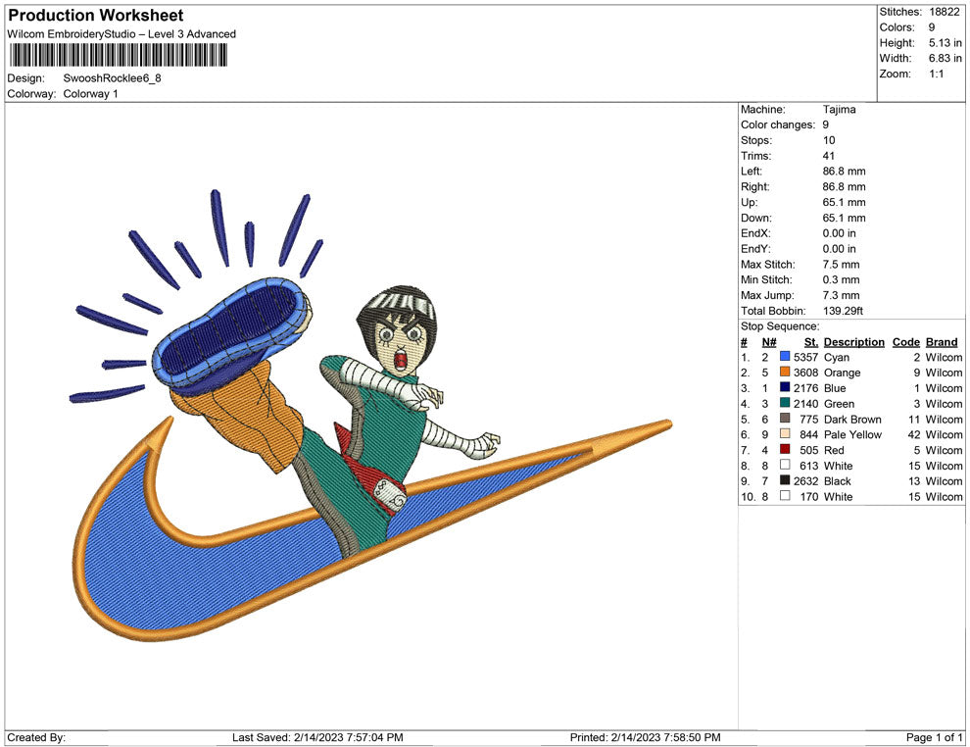Click the 'Last Saved: 2/14/2023 7:57:04 PM' text
Image resolution: width=970 pixels, height=747 pixels.
317,737
